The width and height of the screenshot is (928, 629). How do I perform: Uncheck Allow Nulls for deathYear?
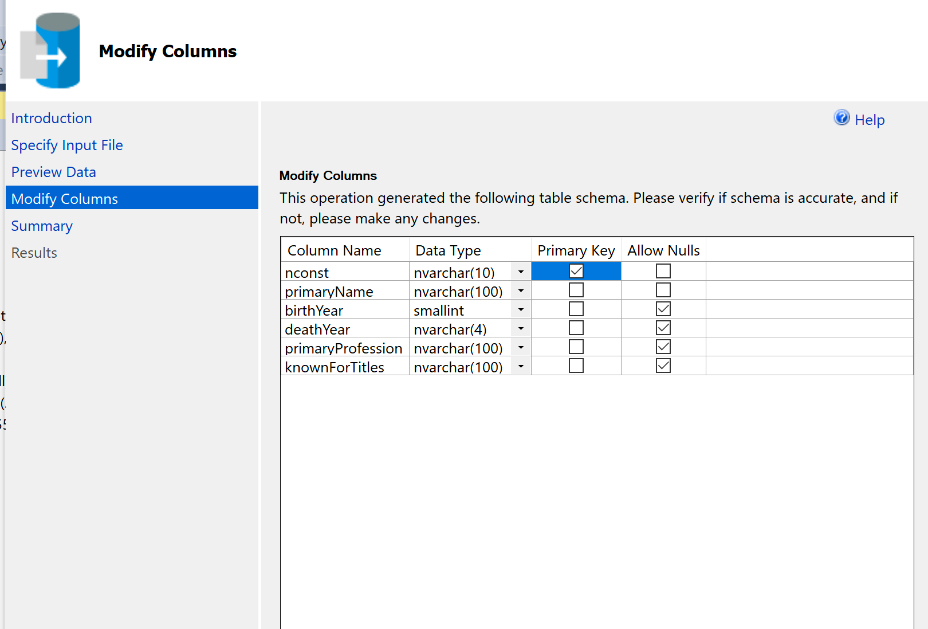pos(663,328)
